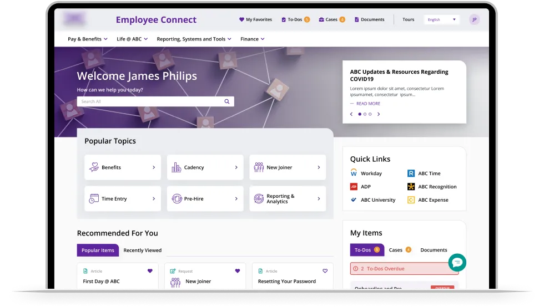544x307 pixels.
Task: Open First Day @ ABC article
Action: tap(101, 282)
